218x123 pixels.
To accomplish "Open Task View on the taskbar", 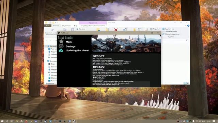I will point(12,121).
